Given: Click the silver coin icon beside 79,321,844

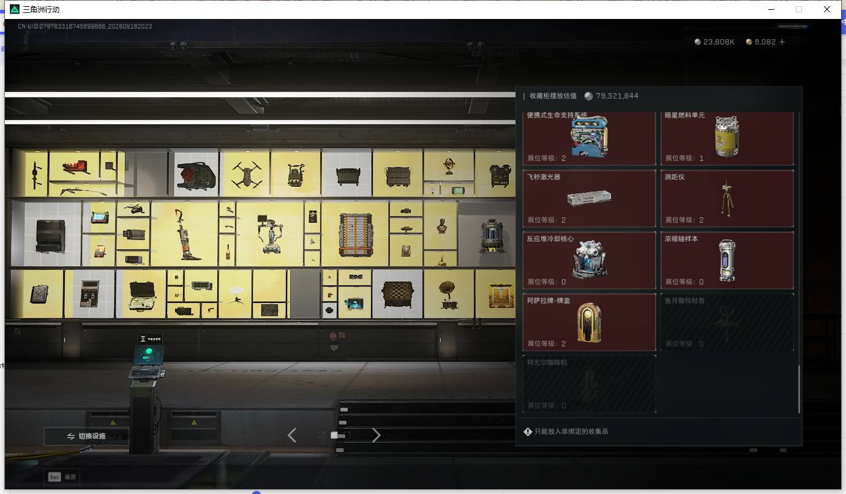Looking at the screenshot, I should tap(588, 96).
